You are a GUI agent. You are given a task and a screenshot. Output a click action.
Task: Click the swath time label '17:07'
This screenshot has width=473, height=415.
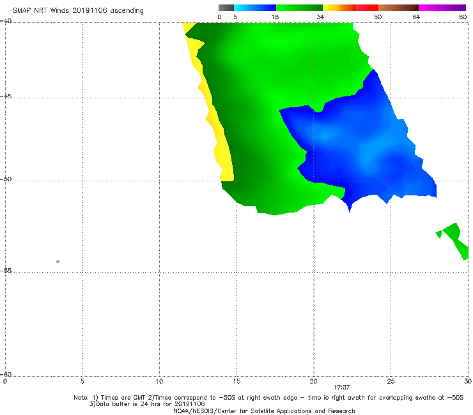click(x=341, y=388)
